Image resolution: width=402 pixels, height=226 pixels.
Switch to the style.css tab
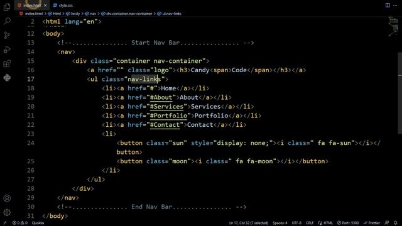(63, 6)
